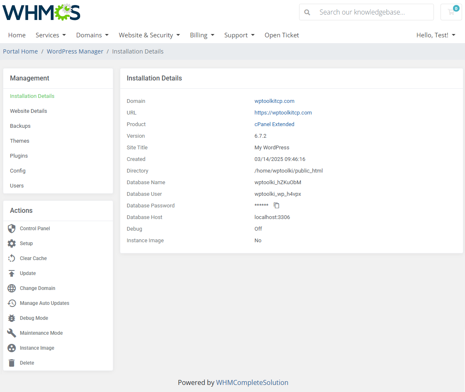
Task: Click the Control Panel action label
Action: coord(35,228)
